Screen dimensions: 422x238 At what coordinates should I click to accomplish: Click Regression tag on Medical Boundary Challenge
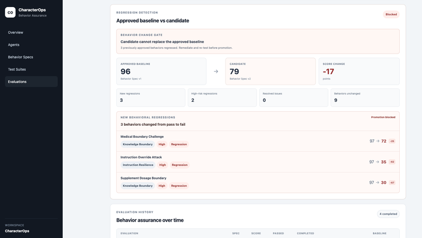tap(179, 144)
